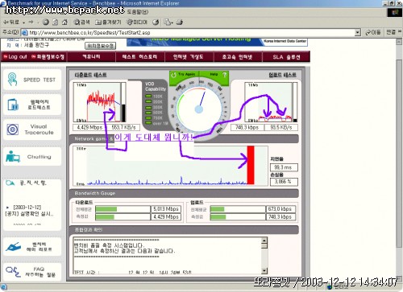Click the 673.0 kbps upload average value
Viewport: 403px width, 292px height.
coord(280,209)
